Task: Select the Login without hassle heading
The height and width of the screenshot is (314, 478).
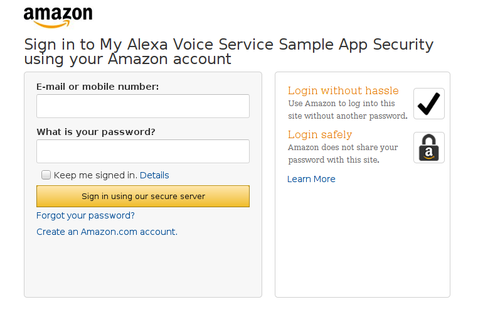Action: (x=343, y=91)
